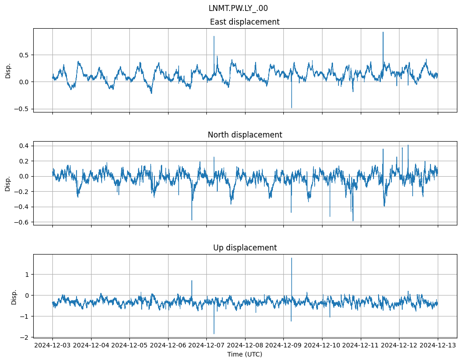Image resolution: width=461 pixels, height=362 pixels.
Task: Select the 2024-12-11 date tick label
Action: [361, 346]
